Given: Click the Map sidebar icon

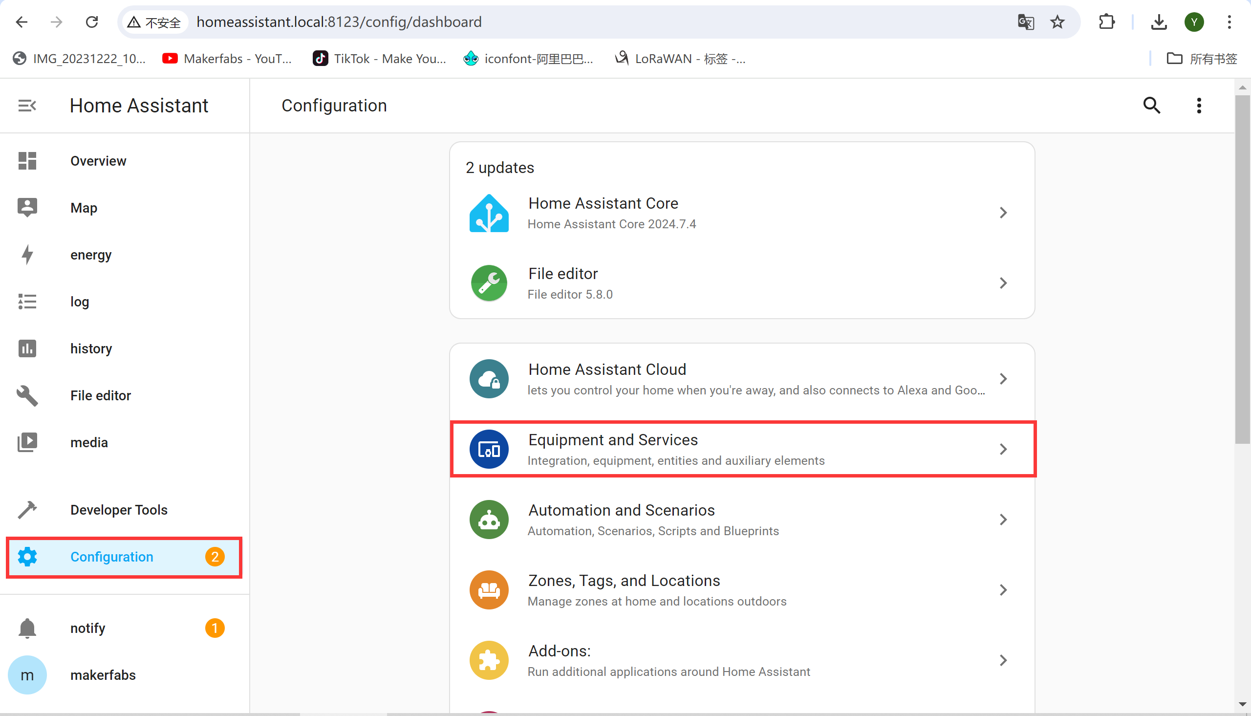Looking at the screenshot, I should 27,208.
